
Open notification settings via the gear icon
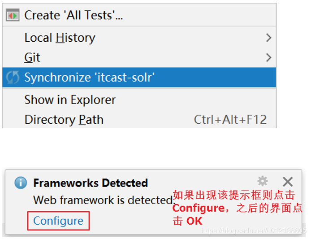coord(262,181)
